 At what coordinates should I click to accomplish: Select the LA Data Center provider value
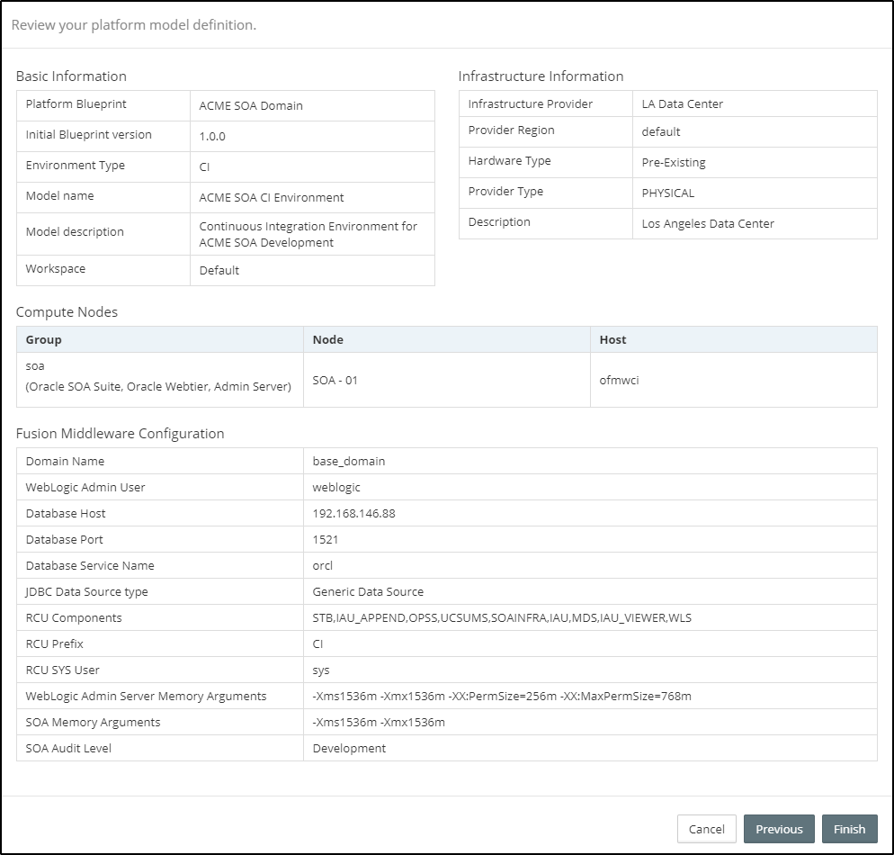(682, 103)
